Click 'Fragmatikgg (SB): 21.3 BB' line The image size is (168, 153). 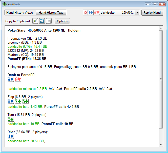point(27,38)
